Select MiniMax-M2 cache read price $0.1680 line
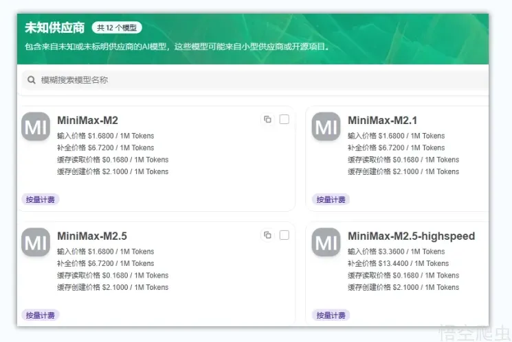The image size is (512, 342). click(113, 160)
